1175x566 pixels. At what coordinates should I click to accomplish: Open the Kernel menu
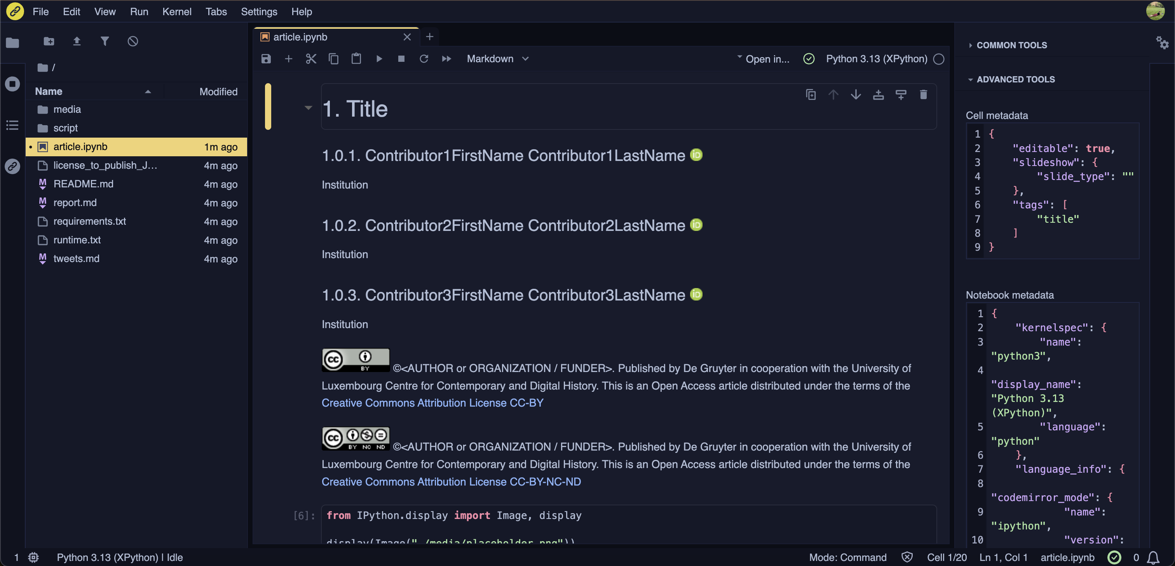[x=177, y=12]
